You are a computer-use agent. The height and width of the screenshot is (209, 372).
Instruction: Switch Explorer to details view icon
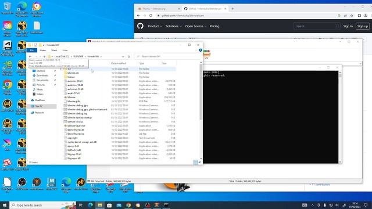point(195,162)
